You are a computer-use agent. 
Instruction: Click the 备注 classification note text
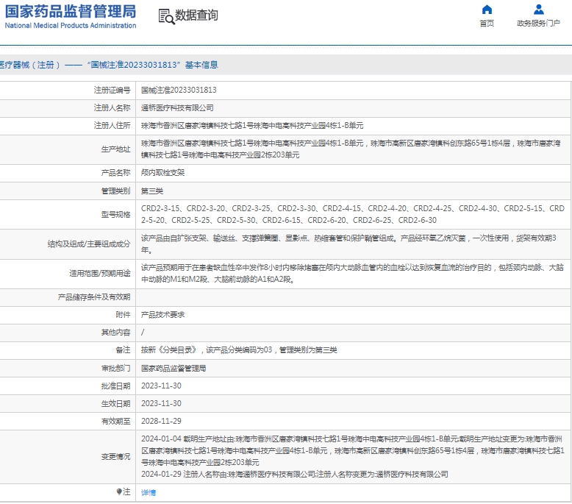pyautogui.click(x=239, y=350)
